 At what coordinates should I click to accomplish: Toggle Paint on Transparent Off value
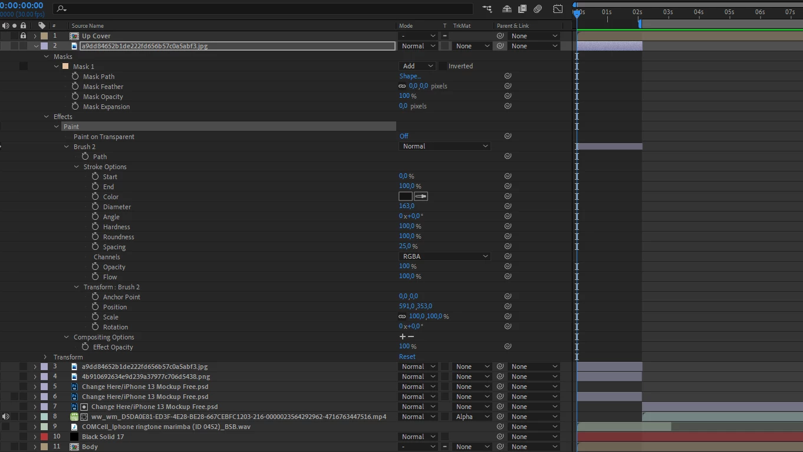[x=404, y=136]
